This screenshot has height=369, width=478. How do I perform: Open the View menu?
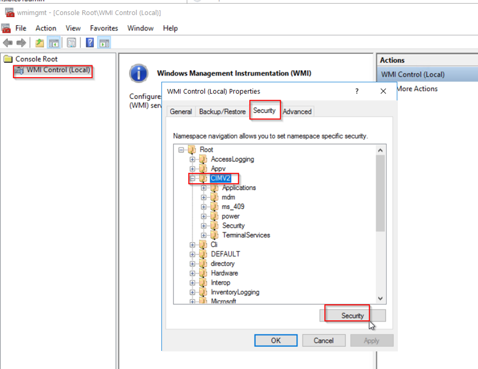tap(73, 28)
